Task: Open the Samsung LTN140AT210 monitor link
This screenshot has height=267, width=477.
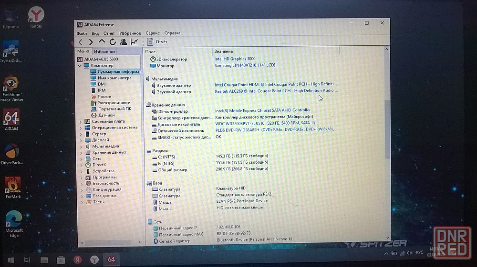Action: (245, 65)
